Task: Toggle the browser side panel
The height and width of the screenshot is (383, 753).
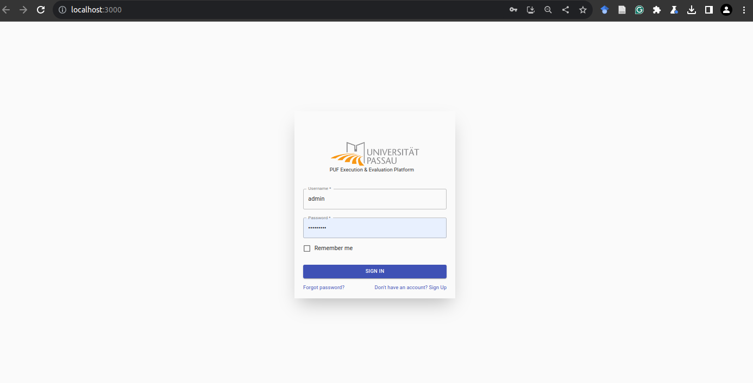Action: pos(709,10)
